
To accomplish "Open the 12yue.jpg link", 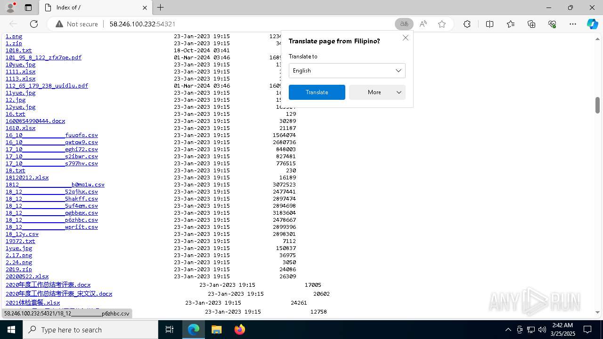I will 20,107.
